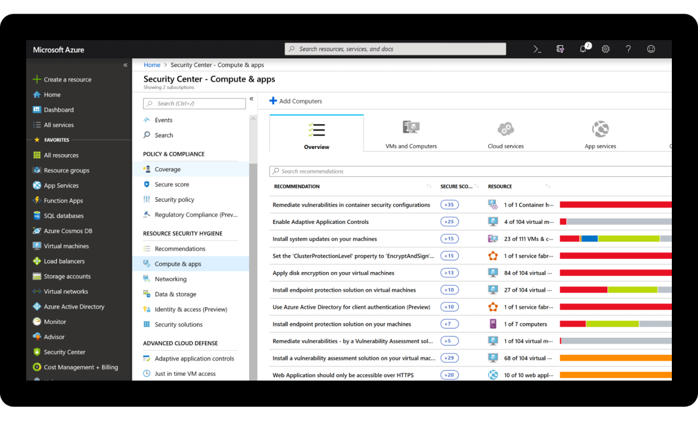Click the Install system updates health bar
Screen dimensions: 698x421
(x=615, y=239)
